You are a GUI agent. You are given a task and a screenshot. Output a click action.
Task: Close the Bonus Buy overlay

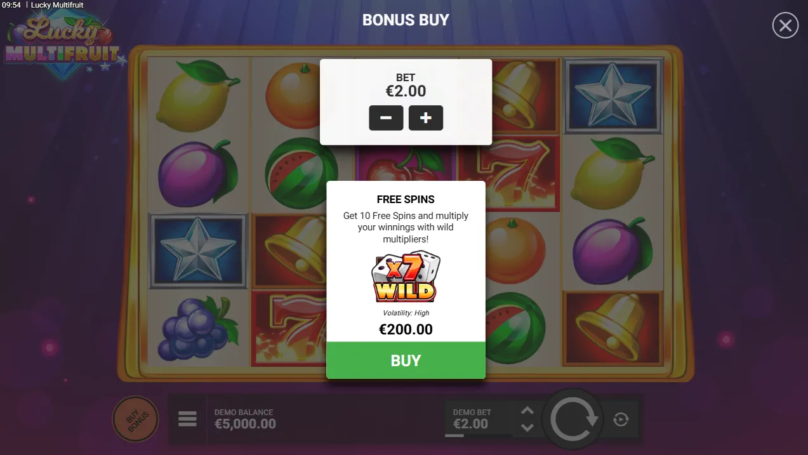pos(785,25)
